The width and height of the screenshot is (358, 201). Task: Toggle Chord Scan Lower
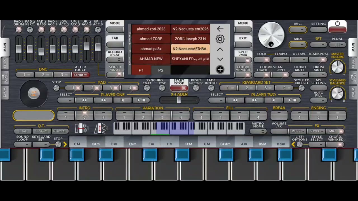pyautogui.click(x=262, y=75)
